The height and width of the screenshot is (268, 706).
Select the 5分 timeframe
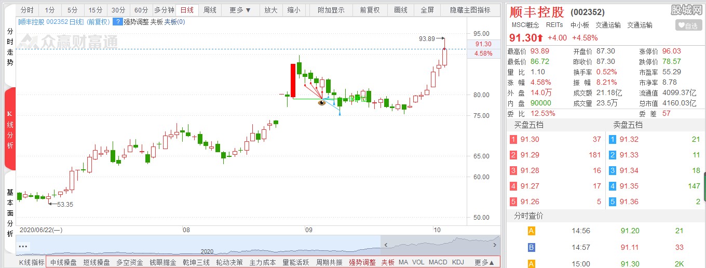[73, 10]
